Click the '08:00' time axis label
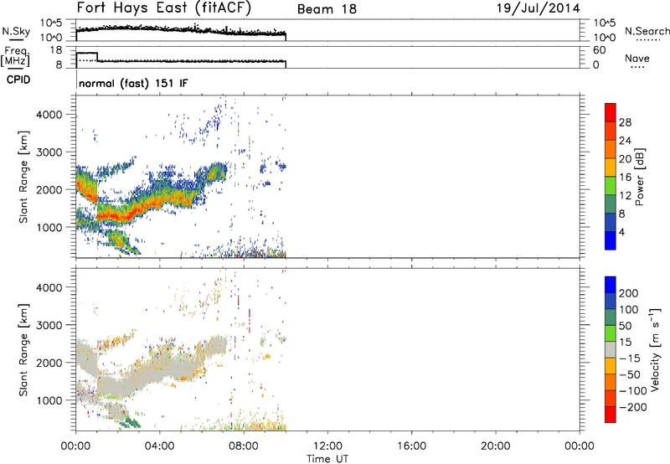670x464 pixels. coord(244,446)
